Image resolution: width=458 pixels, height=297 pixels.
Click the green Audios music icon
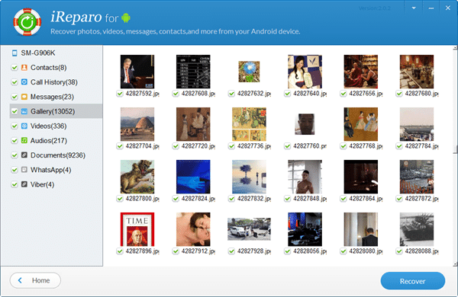(x=24, y=140)
